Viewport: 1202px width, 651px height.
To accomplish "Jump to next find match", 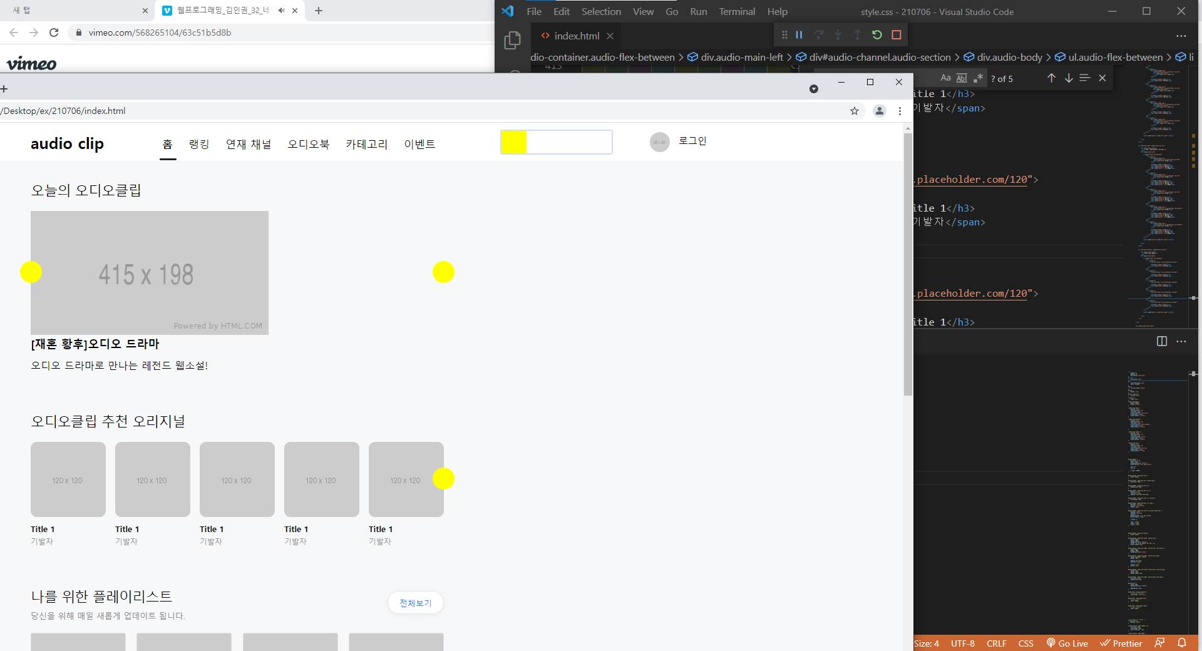I will tap(1069, 78).
